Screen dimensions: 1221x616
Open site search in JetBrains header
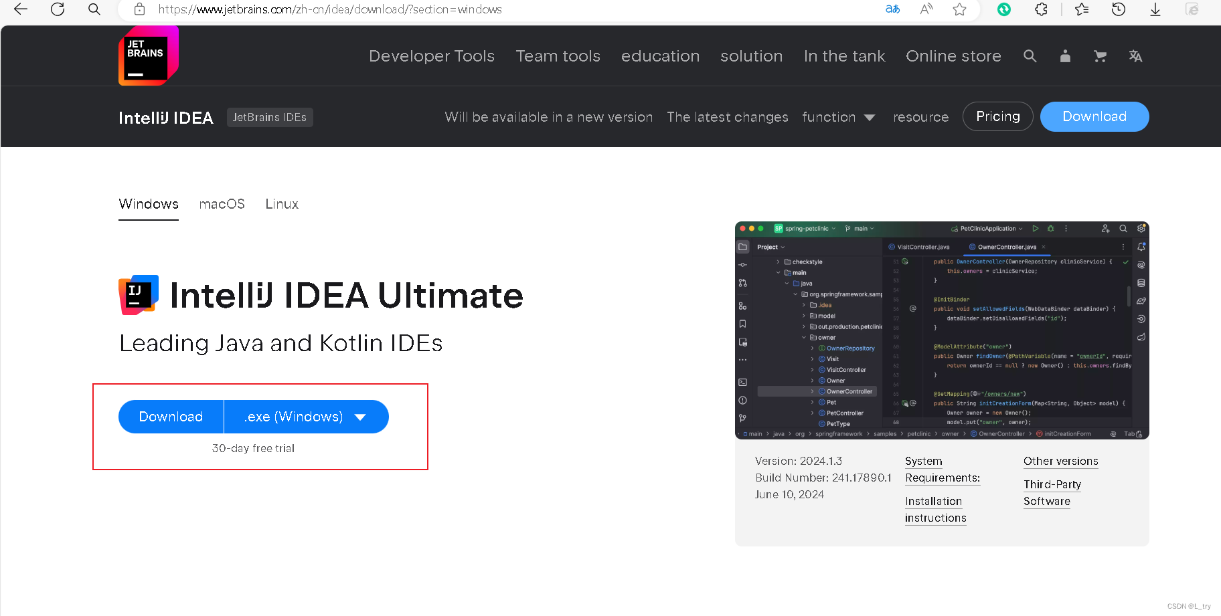tap(1030, 56)
